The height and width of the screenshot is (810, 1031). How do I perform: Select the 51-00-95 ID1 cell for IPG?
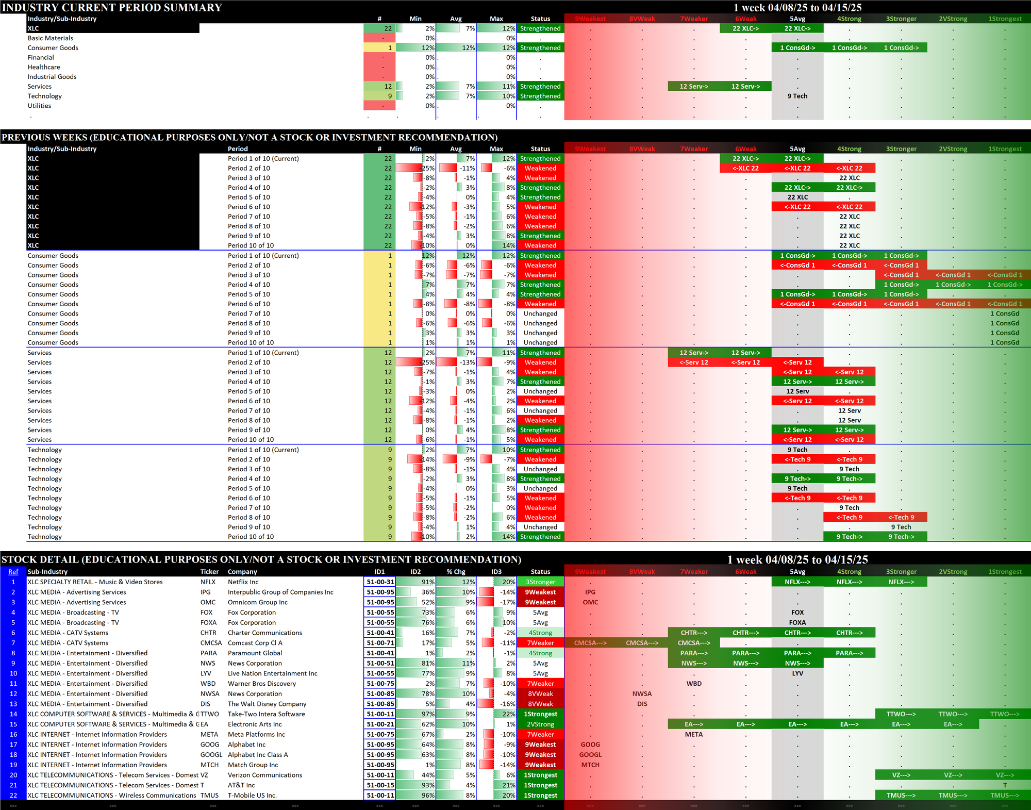(x=380, y=592)
